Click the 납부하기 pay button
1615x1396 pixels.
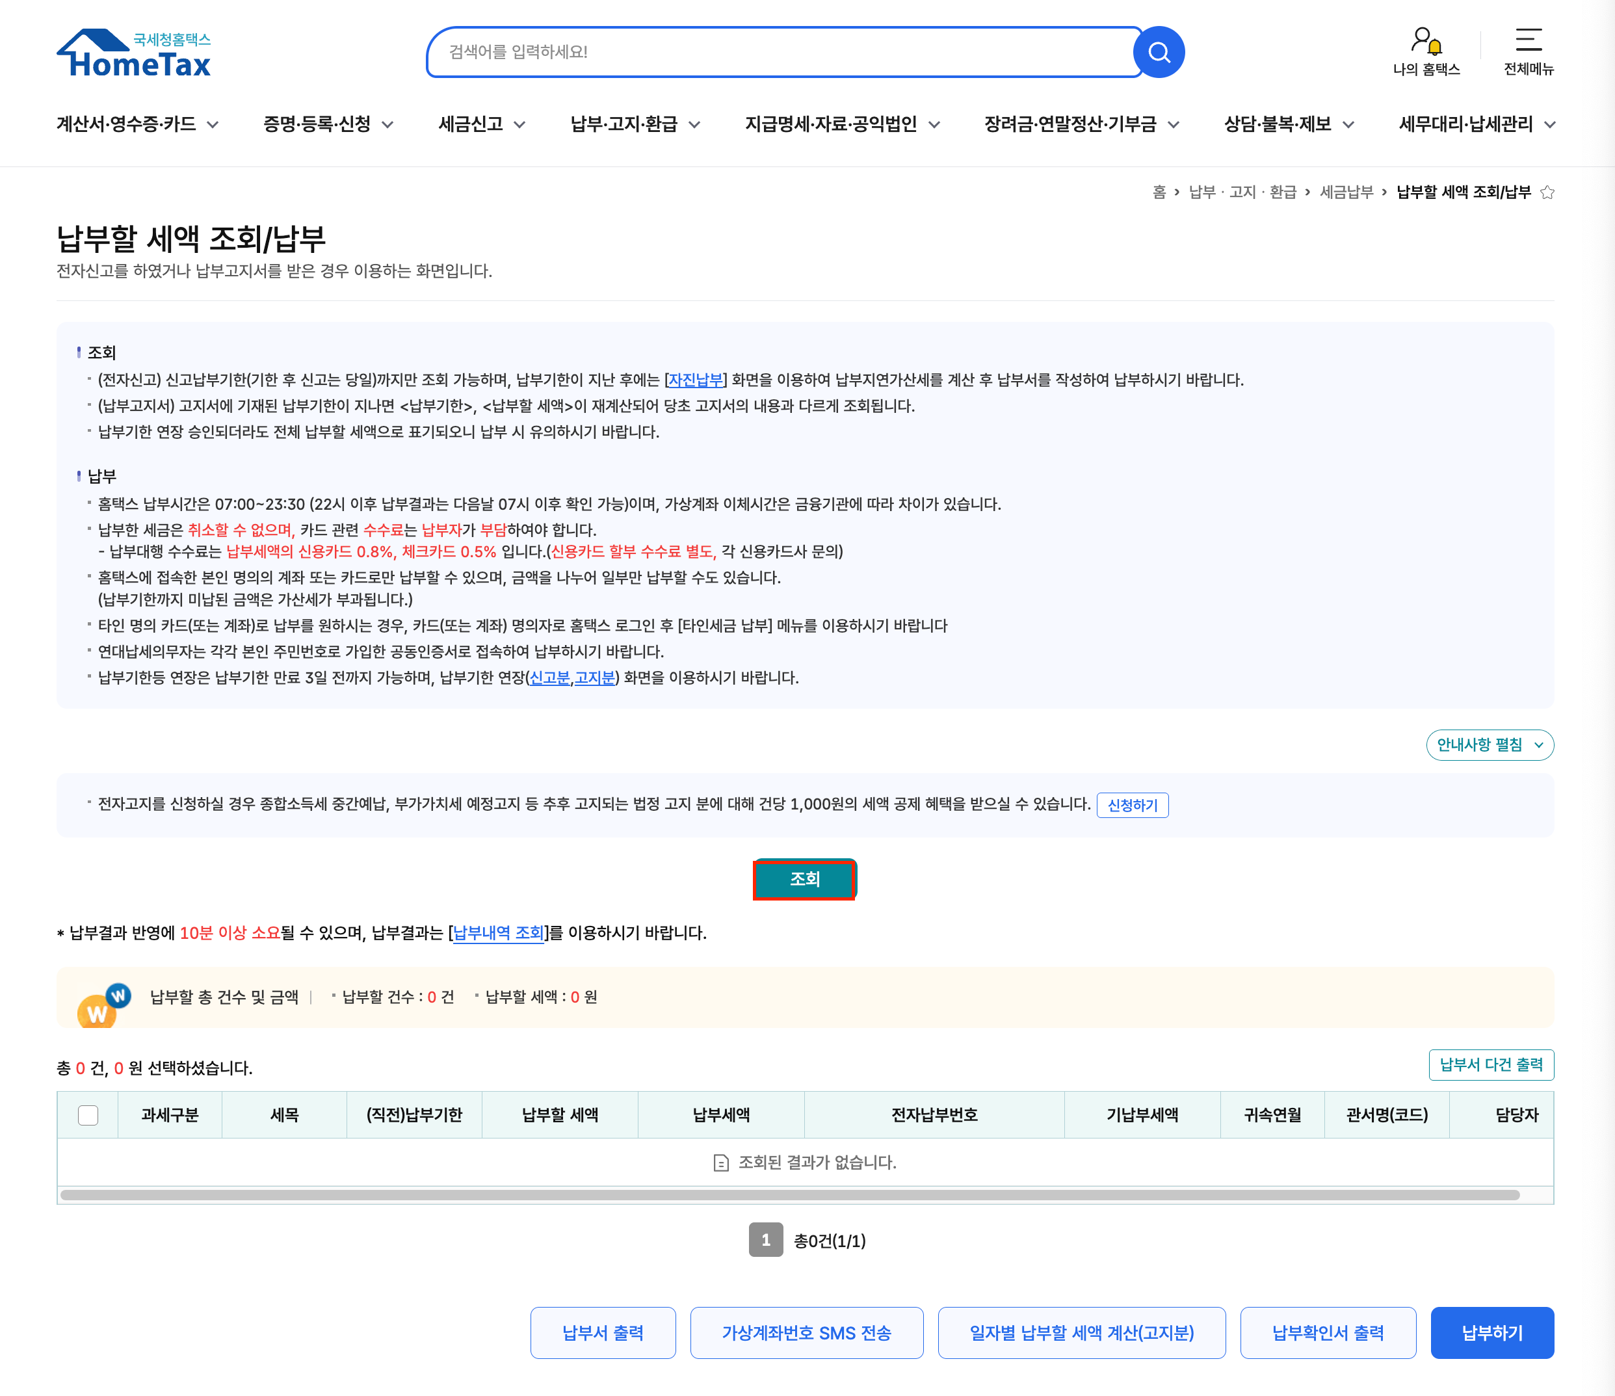[1493, 1333]
